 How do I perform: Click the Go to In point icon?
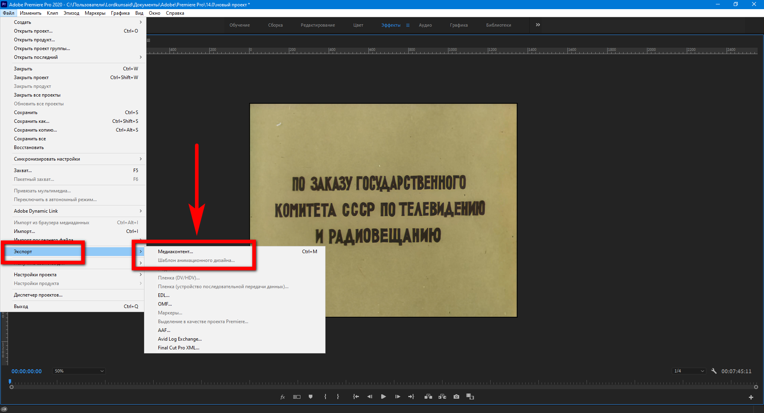coord(356,397)
